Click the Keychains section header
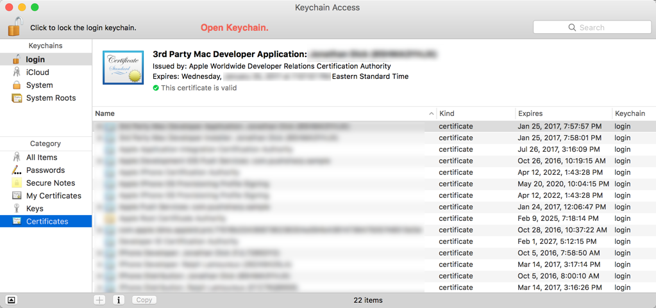Viewport: 656px width, 308px height. click(46, 45)
